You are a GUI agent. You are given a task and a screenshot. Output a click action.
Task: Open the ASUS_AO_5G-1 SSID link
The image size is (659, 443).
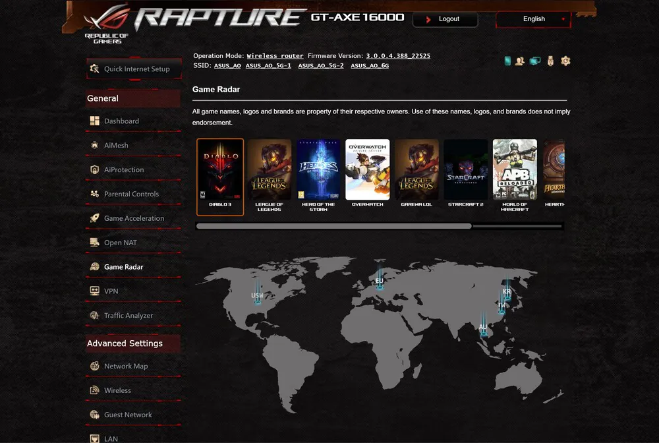pyautogui.click(x=268, y=65)
